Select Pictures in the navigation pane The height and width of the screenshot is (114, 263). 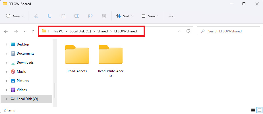23,81
